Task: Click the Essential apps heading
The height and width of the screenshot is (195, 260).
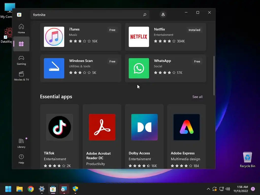Action: [x=56, y=96]
